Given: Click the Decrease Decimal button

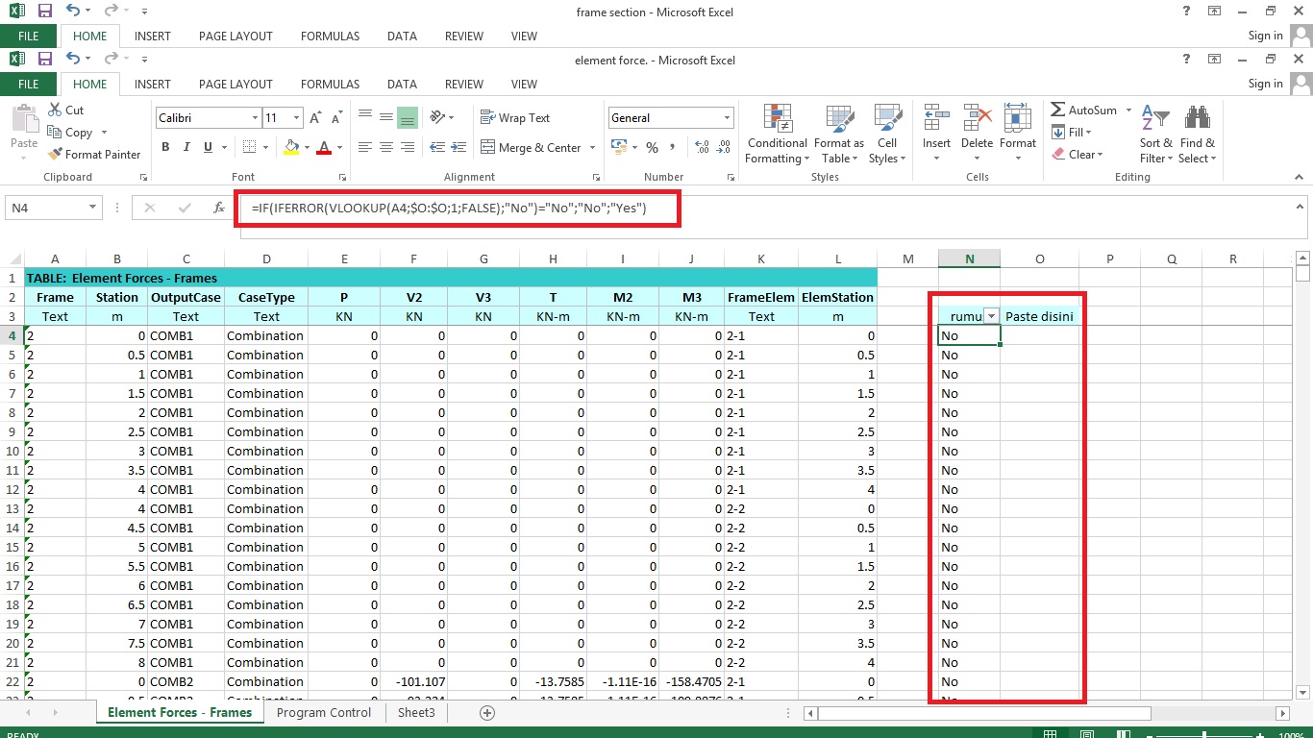Looking at the screenshot, I should click(723, 147).
